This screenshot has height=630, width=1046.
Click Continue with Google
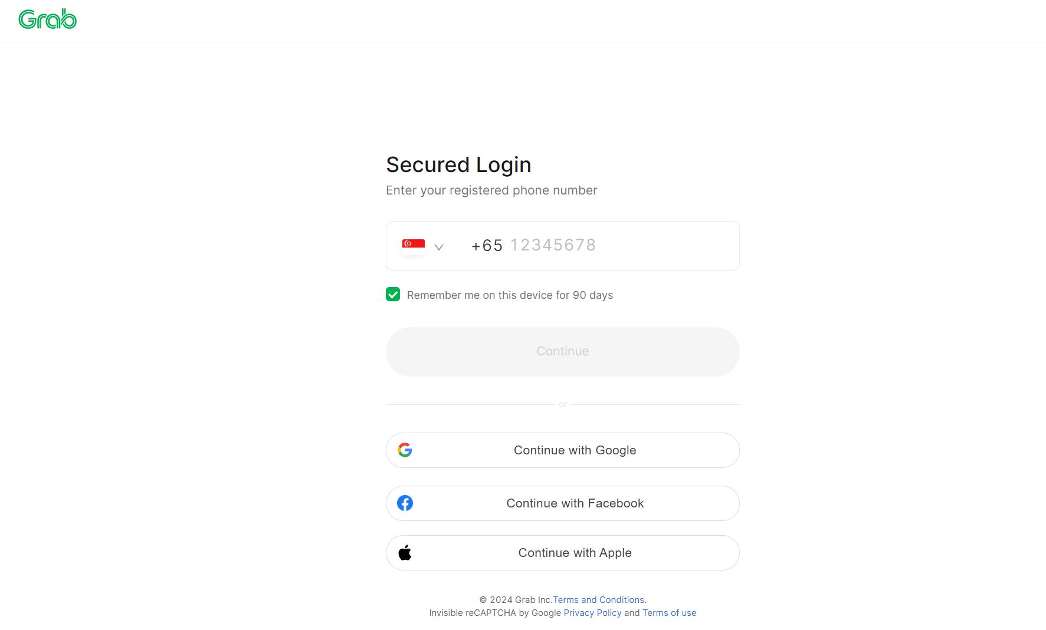click(x=562, y=450)
